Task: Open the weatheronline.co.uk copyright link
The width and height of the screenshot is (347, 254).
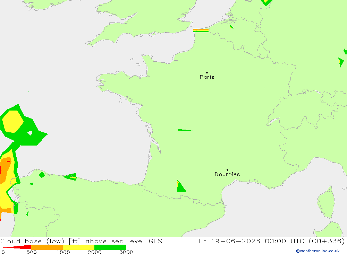Action: pos(318,251)
